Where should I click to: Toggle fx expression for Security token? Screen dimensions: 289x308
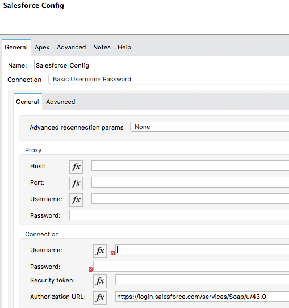pyautogui.click(x=100, y=281)
